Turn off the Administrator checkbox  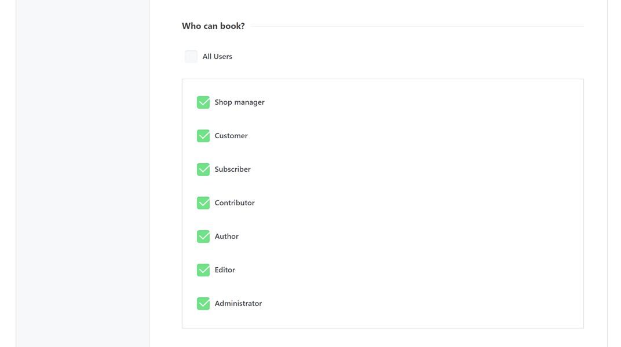point(203,304)
